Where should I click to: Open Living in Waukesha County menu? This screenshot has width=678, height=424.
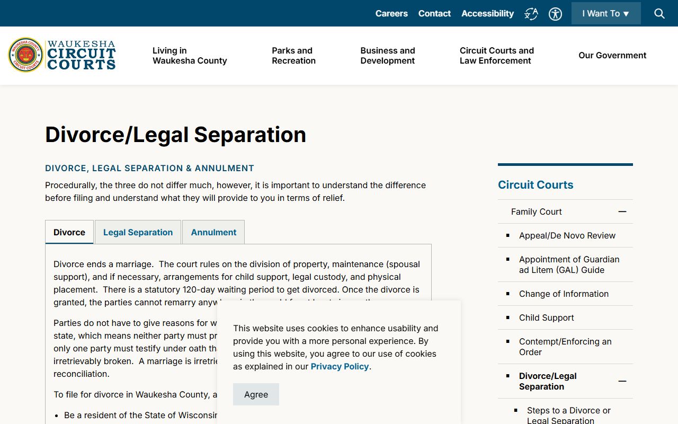pos(190,56)
